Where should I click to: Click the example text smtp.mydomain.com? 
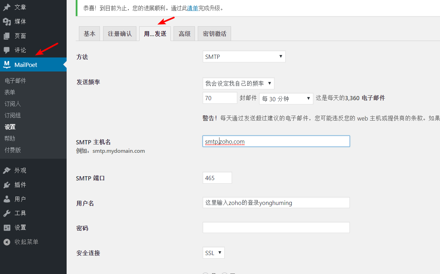click(119, 151)
